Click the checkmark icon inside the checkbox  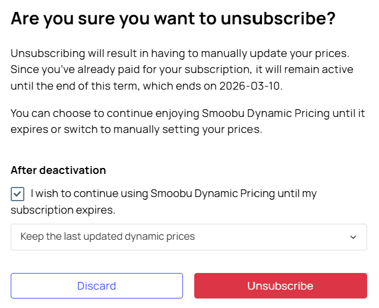[x=17, y=194]
